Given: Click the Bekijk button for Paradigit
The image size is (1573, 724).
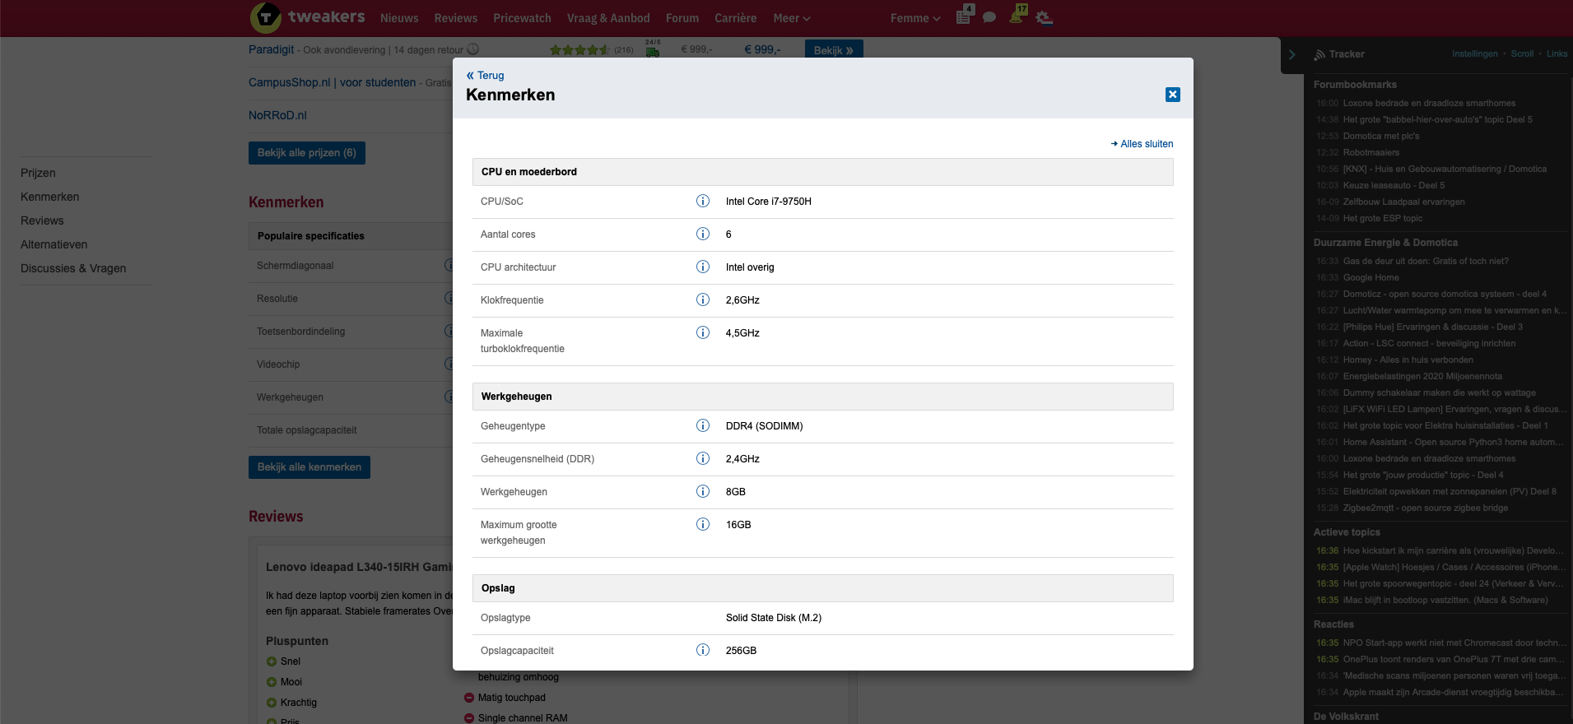Looking at the screenshot, I should [834, 50].
